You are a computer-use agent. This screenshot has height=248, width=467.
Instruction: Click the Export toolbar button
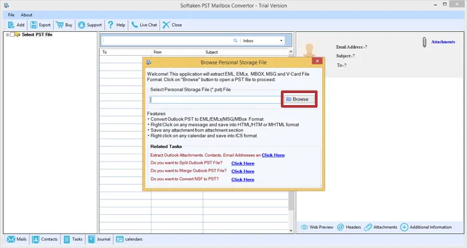click(x=41, y=25)
